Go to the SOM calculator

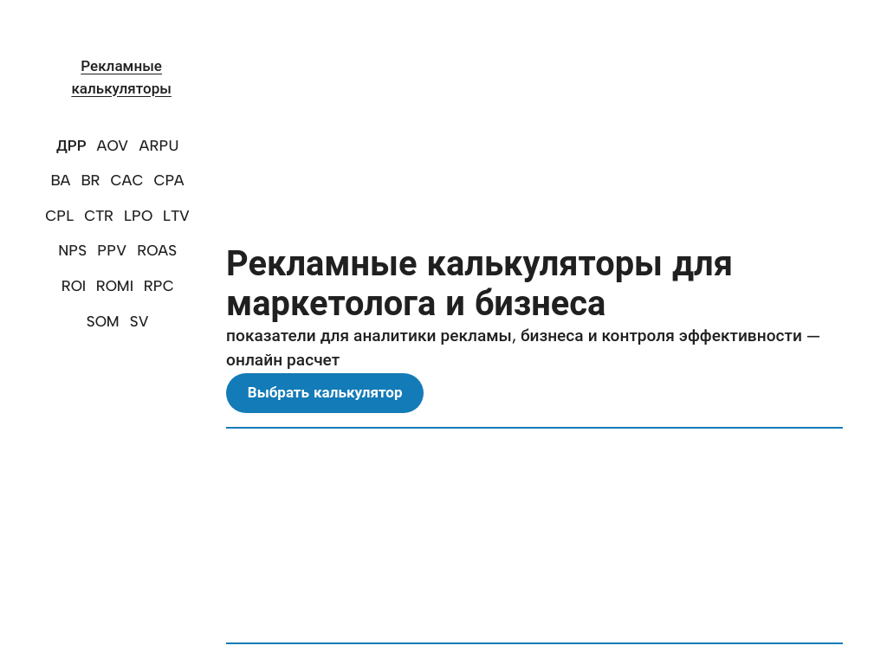point(102,322)
